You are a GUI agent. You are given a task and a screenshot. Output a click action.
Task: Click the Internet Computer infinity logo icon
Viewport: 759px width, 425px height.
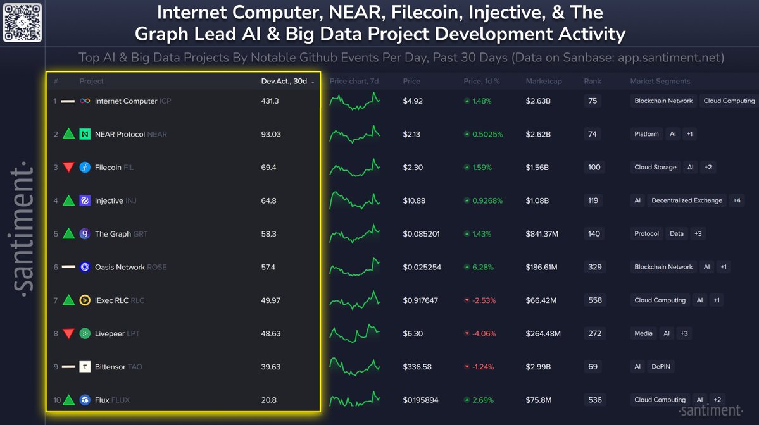85,101
